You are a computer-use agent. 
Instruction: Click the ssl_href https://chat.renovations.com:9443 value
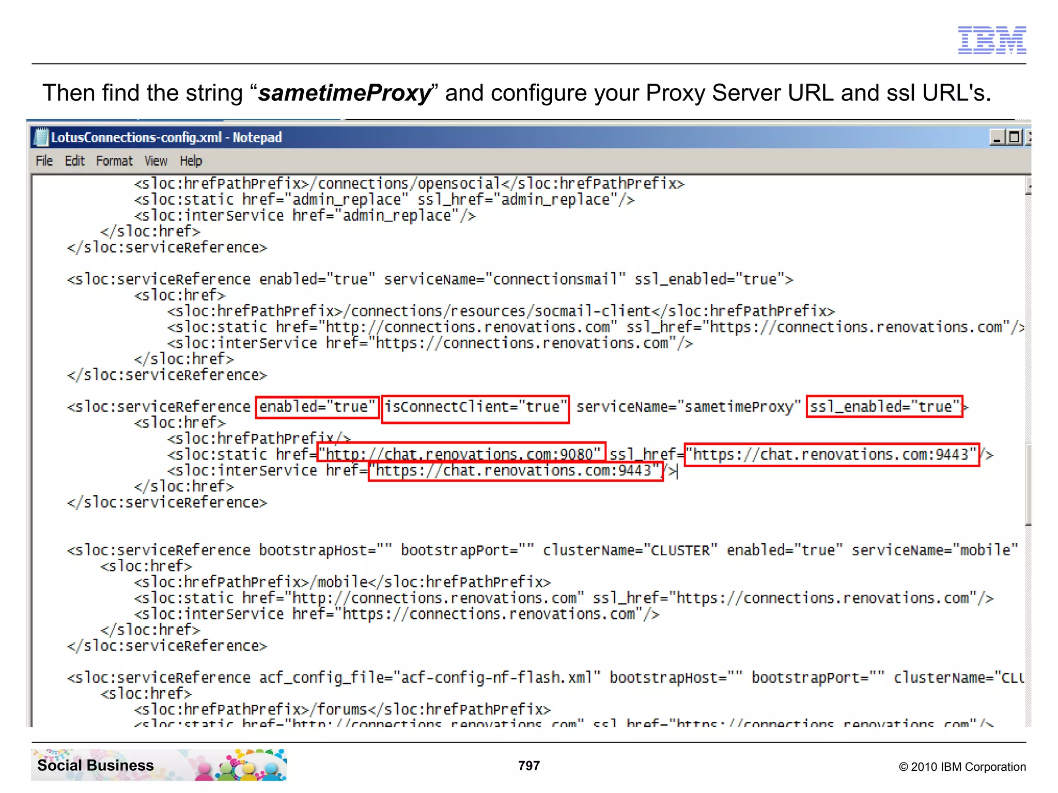click(x=831, y=454)
